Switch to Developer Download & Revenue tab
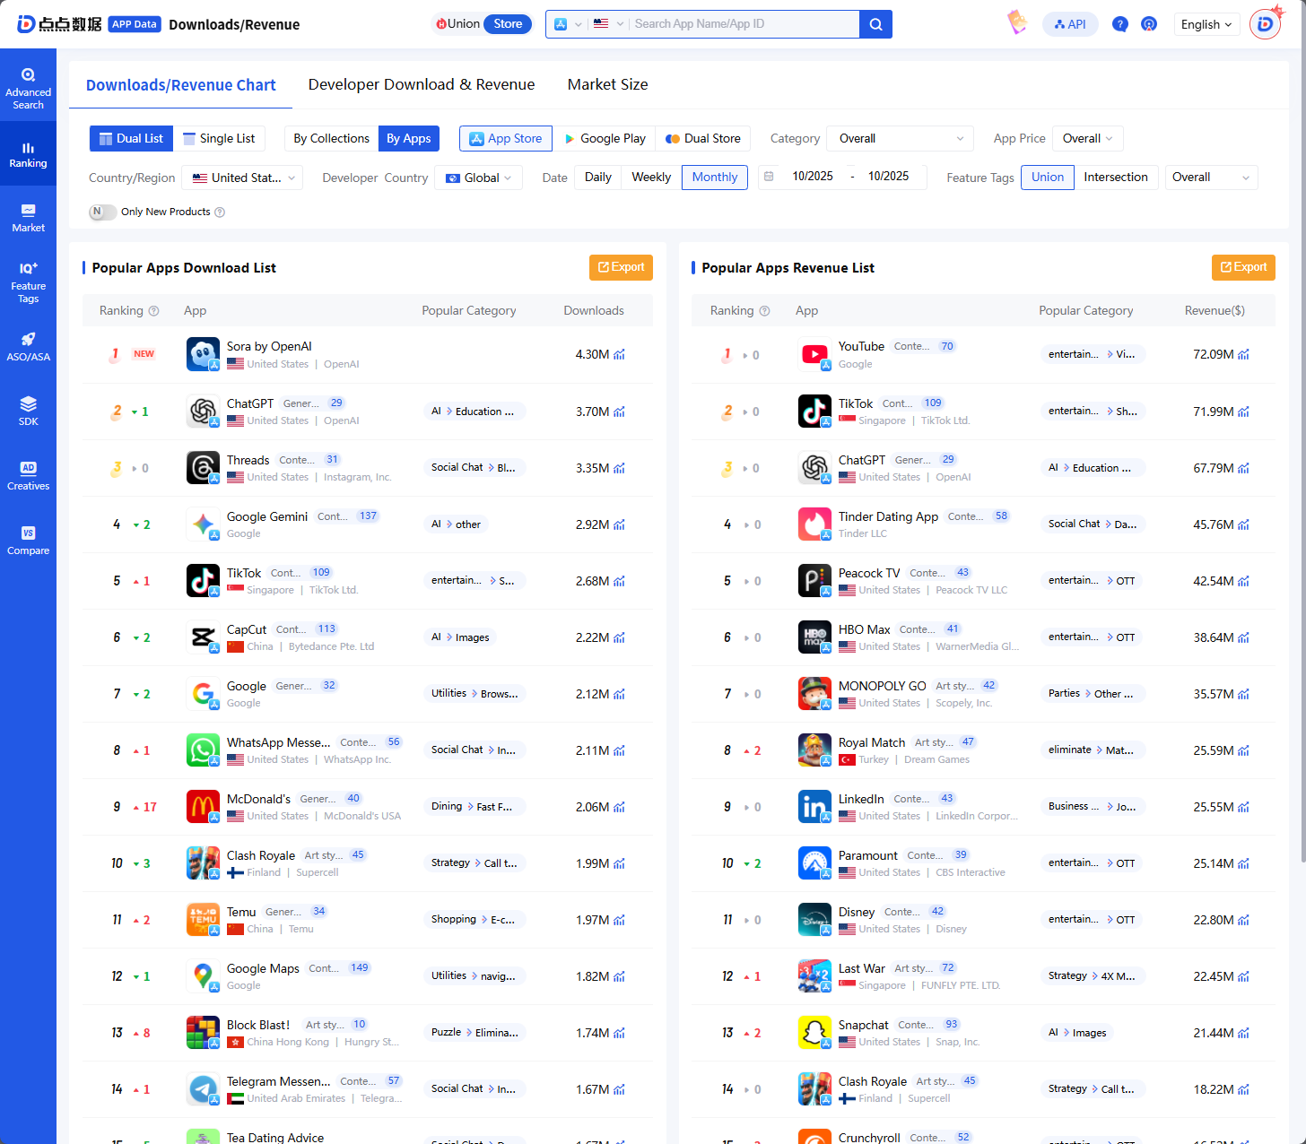The image size is (1306, 1144). click(x=422, y=84)
